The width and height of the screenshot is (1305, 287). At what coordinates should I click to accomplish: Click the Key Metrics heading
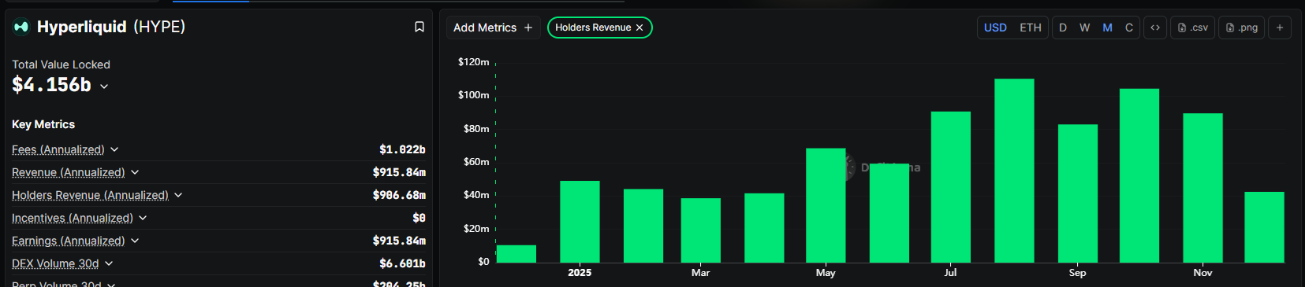(x=43, y=124)
